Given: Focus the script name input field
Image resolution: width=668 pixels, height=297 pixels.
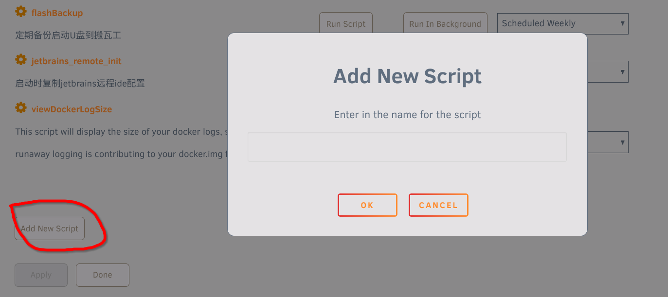Looking at the screenshot, I should (407, 147).
